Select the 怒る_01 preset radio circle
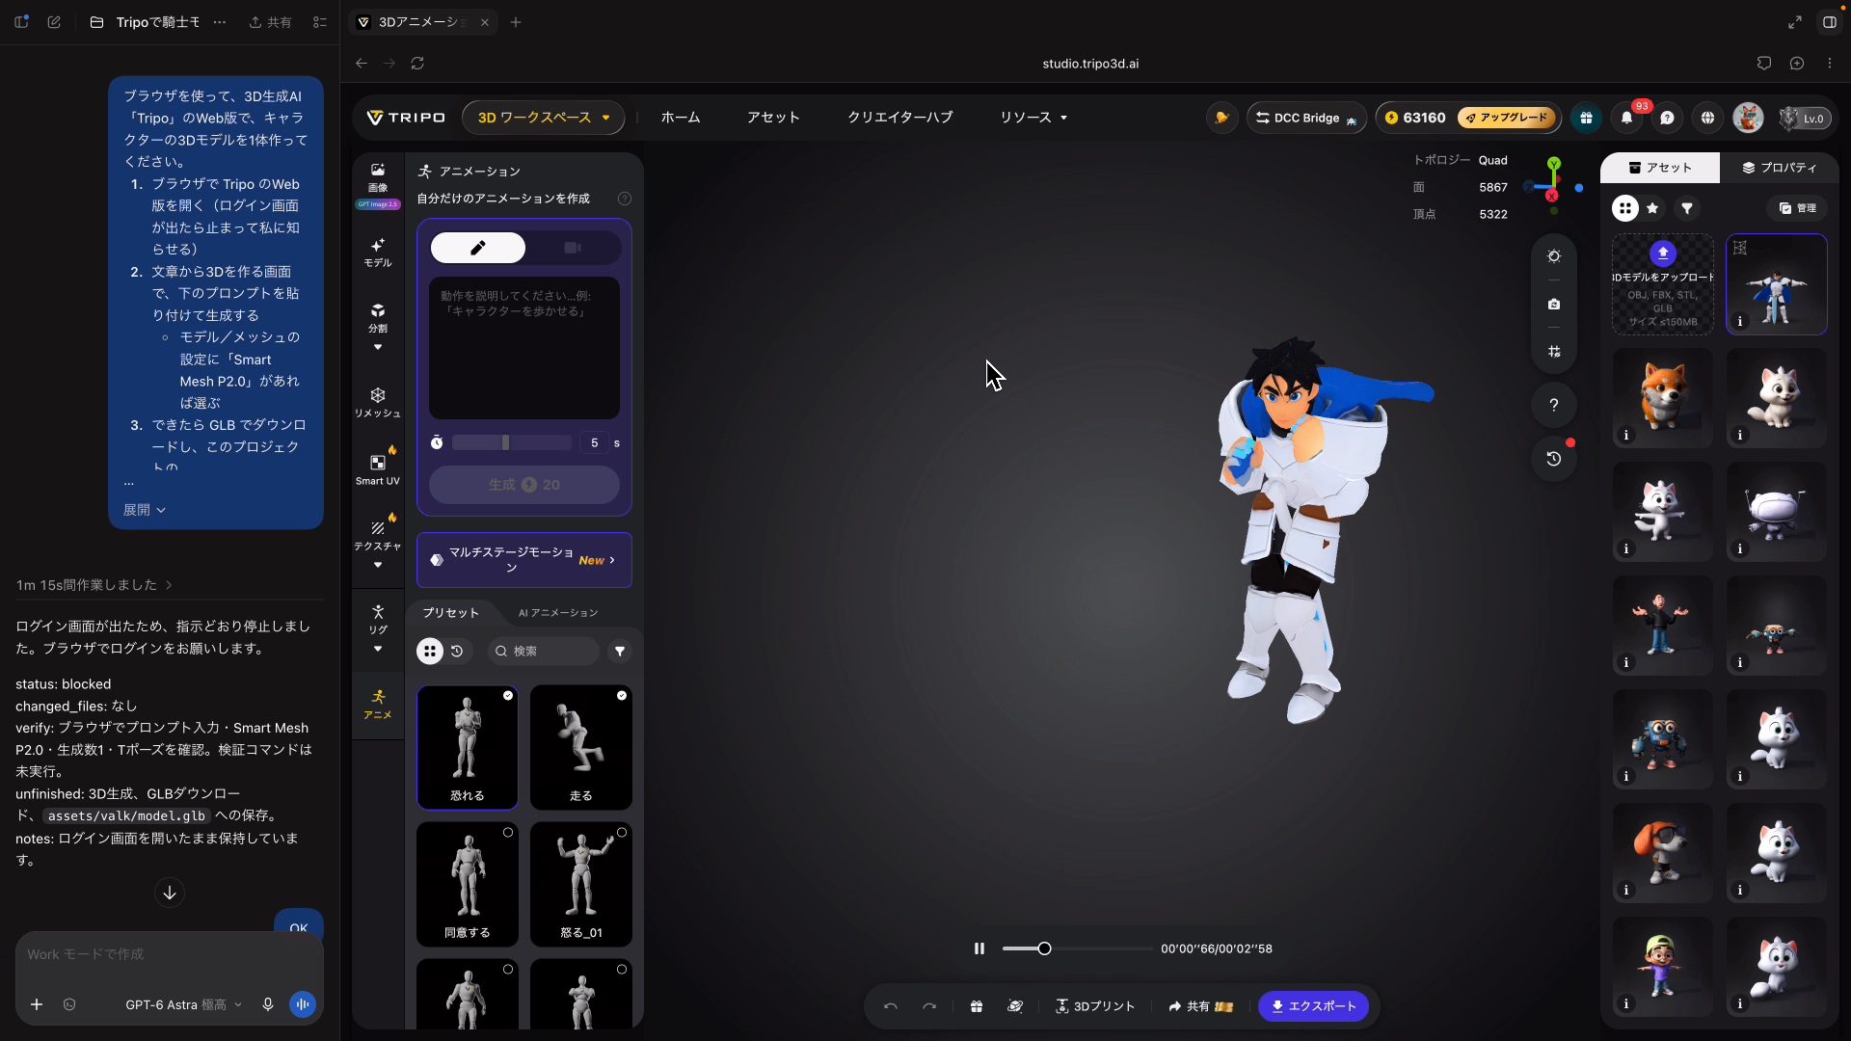1851x1041 pixels. [622, 833]
